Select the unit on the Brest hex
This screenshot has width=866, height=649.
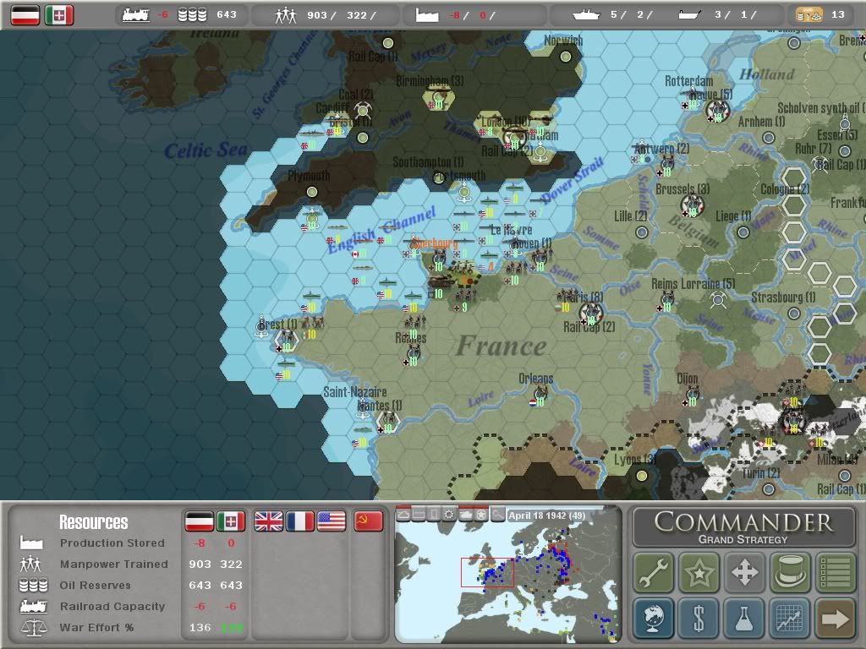286,340
